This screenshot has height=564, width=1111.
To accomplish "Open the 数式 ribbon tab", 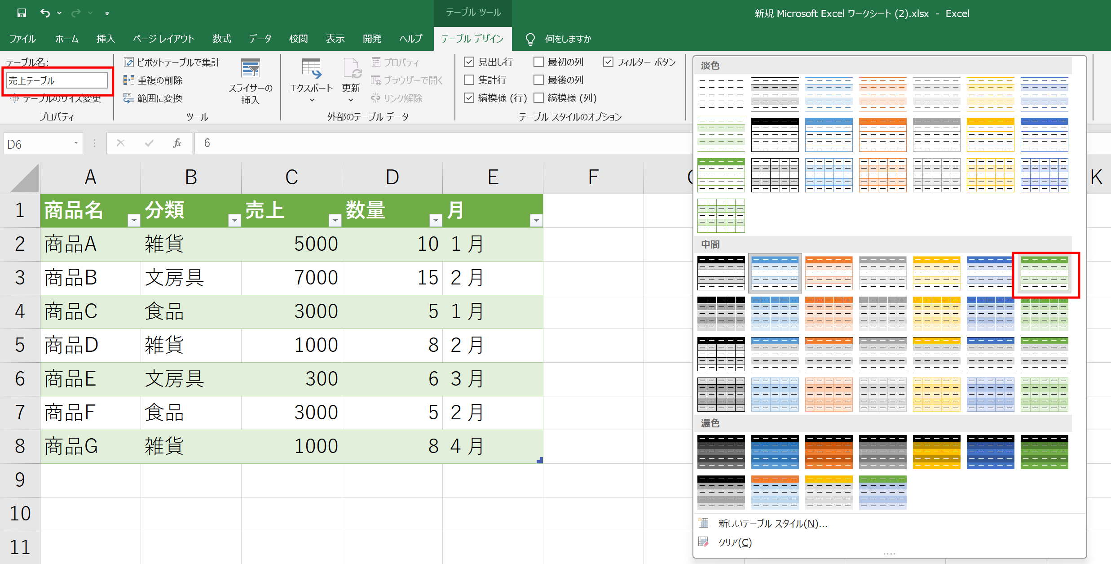I will 222,39.
